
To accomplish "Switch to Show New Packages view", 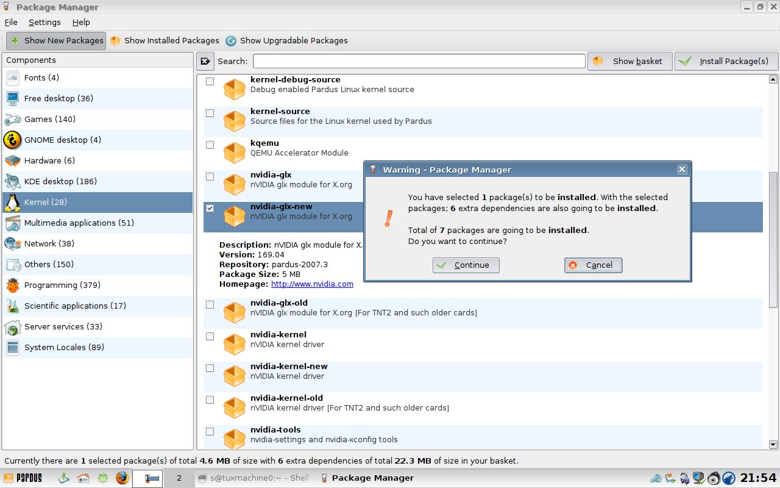I will pyautogui.click(x=56, y=41).
